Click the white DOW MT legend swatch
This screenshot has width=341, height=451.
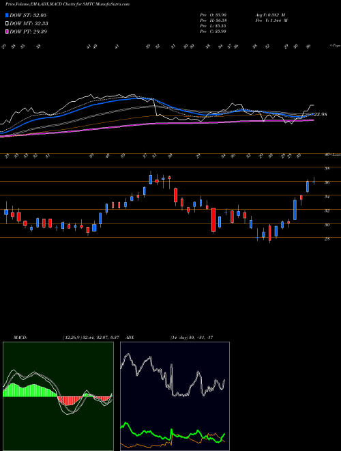(7, 24)
